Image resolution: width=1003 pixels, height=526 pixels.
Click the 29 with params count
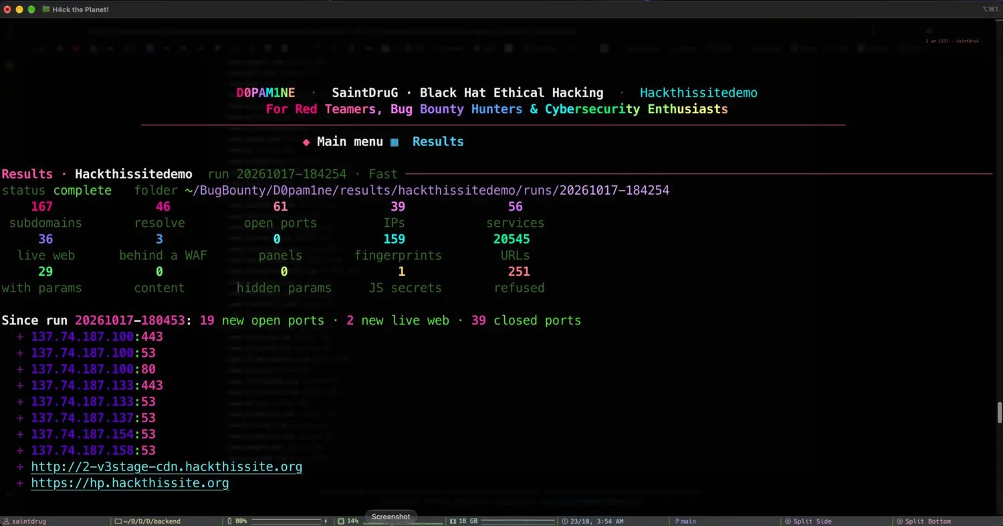[x=45, y=272]
